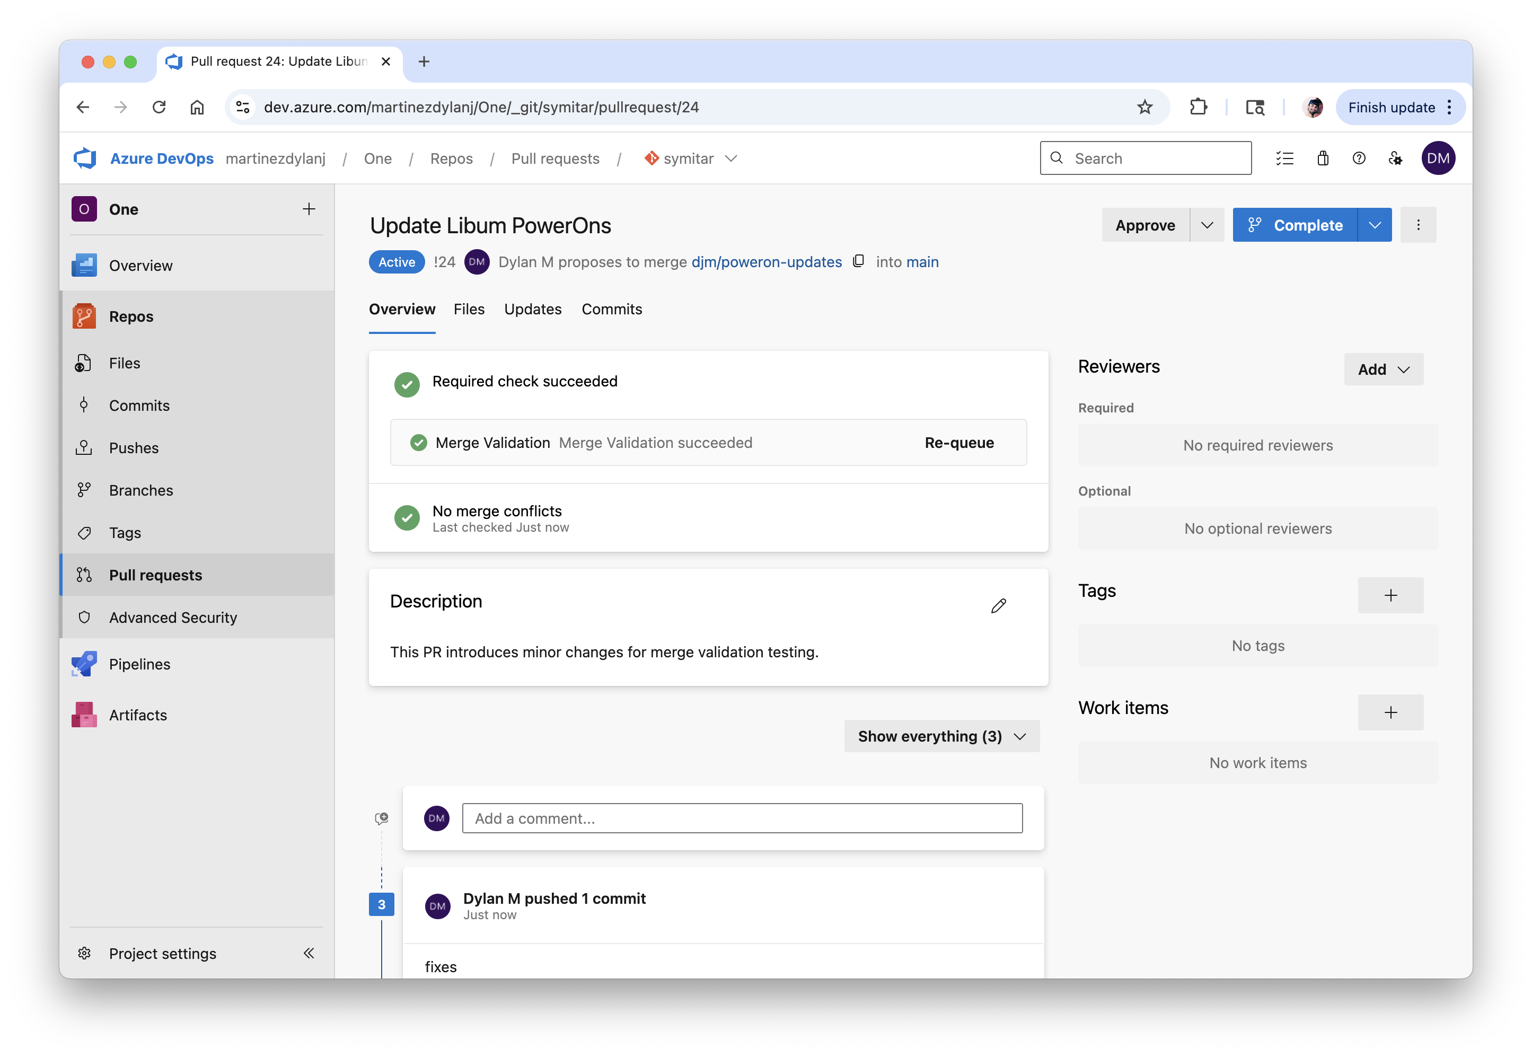Open browser extensions puzzle icon
1532x1057 pixels.
tap(1198, 107)
